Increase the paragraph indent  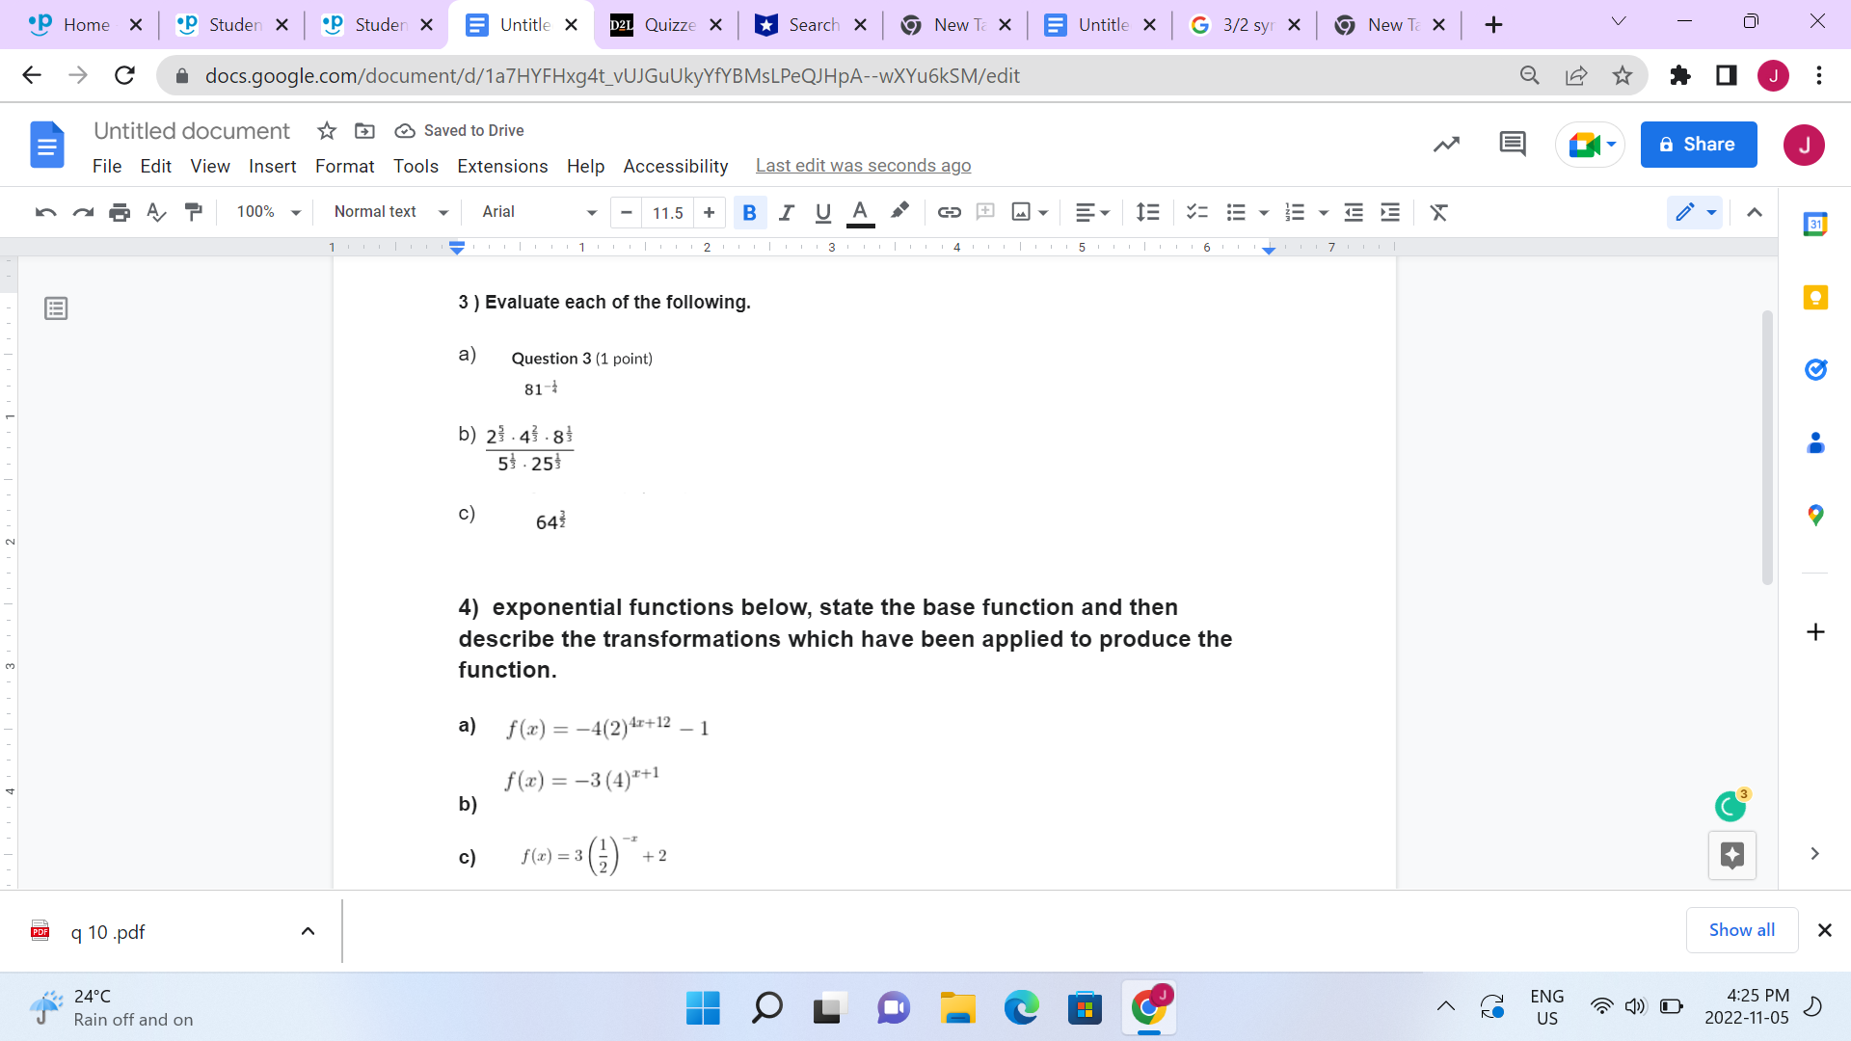point(1389,212)
